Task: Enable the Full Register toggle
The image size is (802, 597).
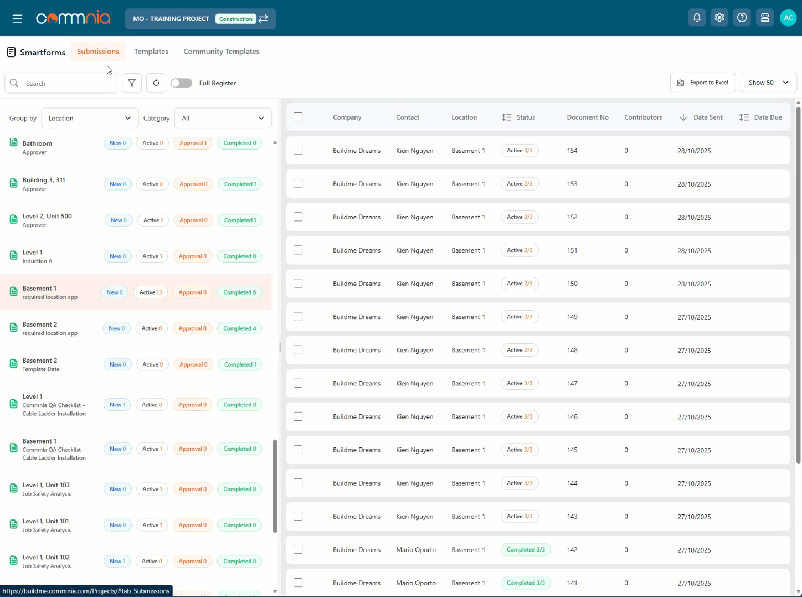Action: point(181,83)
